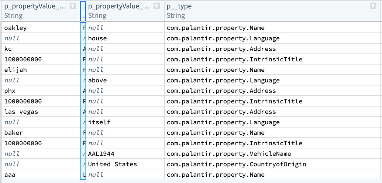Select the 'United States' cell
This screenshot has height=183, width=382.
tap(112, 164)
